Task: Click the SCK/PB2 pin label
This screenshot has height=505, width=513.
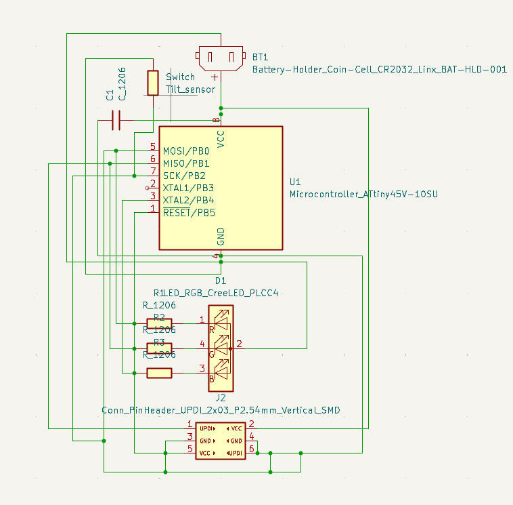Action: (x=184, y=176)
